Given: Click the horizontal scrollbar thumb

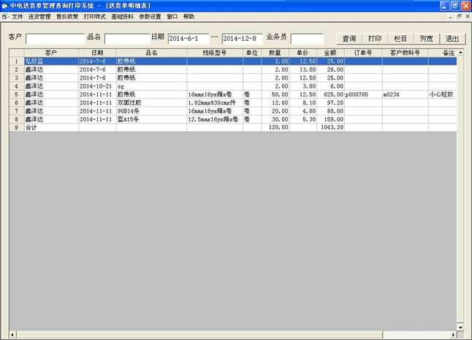Looking at the screenshot, I should [199, 335].
